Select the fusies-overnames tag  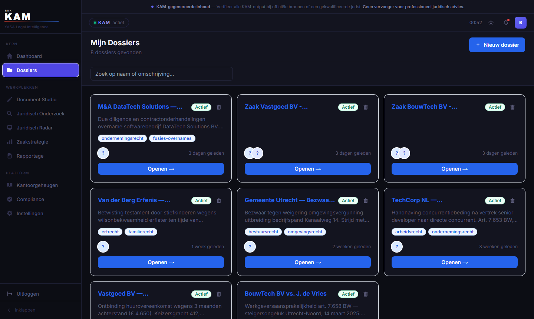pyautogui.click(x=172, y=138)
